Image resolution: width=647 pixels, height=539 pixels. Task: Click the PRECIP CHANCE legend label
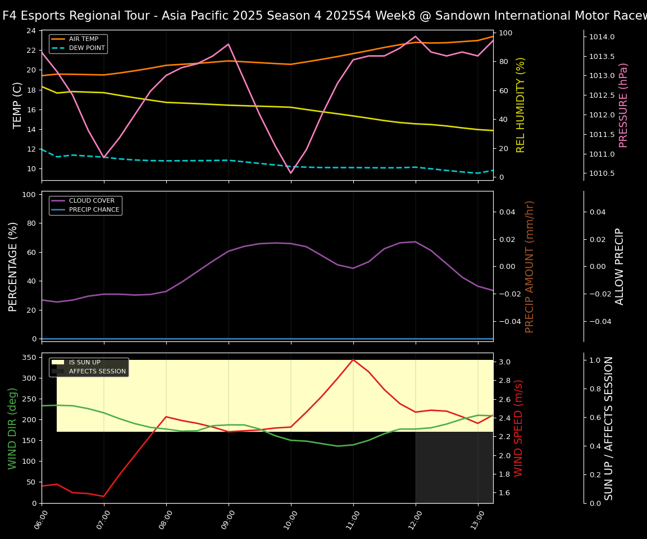[x=94, y=210]
